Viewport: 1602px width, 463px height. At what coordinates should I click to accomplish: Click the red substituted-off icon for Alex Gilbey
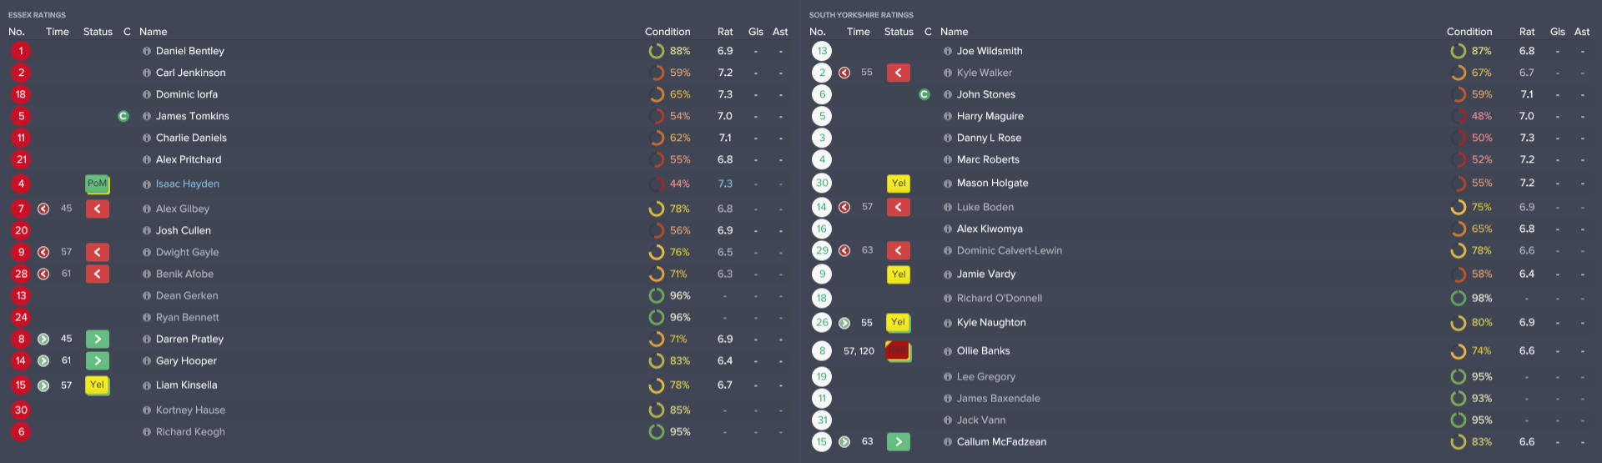point(97,209)
